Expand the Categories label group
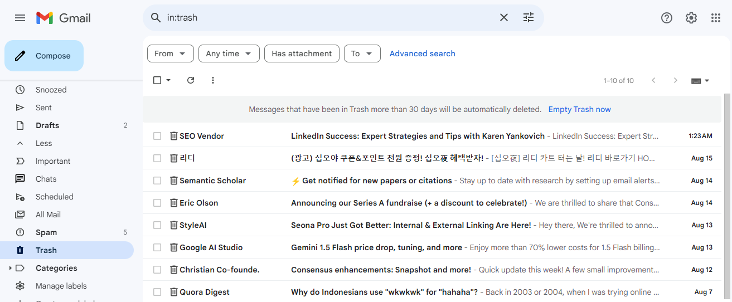The image size is (732, 302). [10, 268]
